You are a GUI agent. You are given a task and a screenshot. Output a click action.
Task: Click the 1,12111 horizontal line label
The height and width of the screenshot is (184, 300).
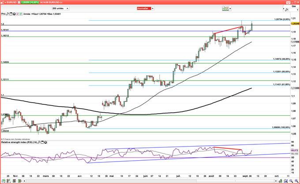(x=5, y=79)
